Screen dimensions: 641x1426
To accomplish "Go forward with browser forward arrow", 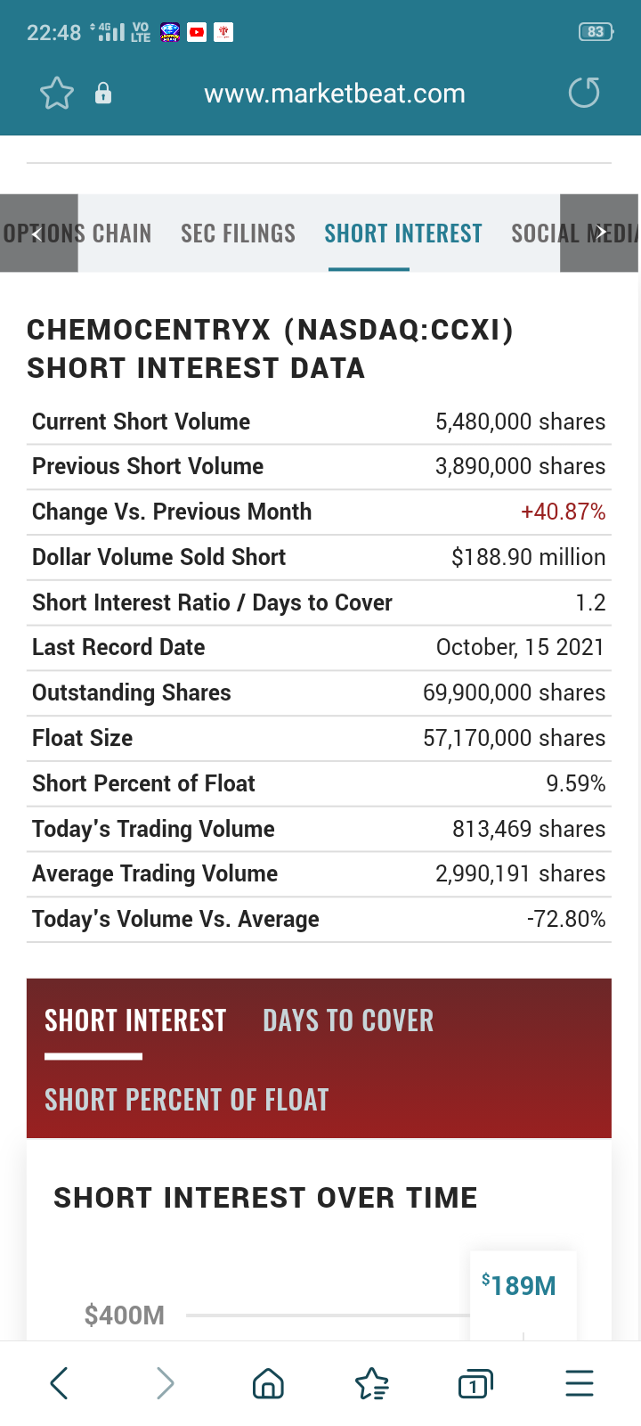I will [x=165, y=1383].
